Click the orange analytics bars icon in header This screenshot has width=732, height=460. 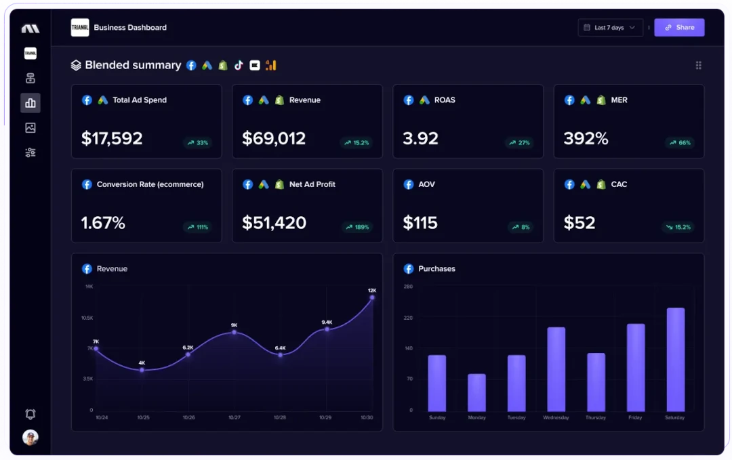coord(270,65)
